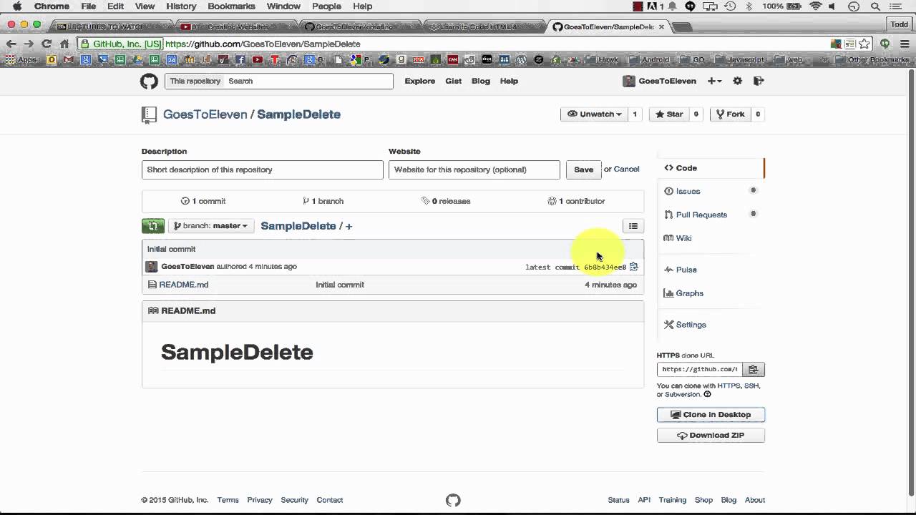Click the GitHub octocat logo in header

coord(149,81)
